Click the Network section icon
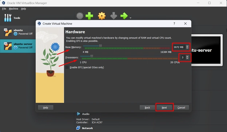 (78, 128)
